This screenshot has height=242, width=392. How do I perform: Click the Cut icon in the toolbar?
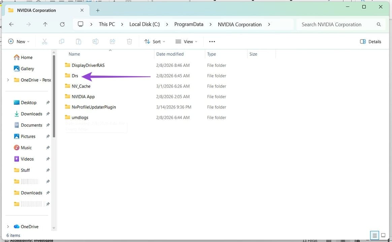[x=45, y=41]
